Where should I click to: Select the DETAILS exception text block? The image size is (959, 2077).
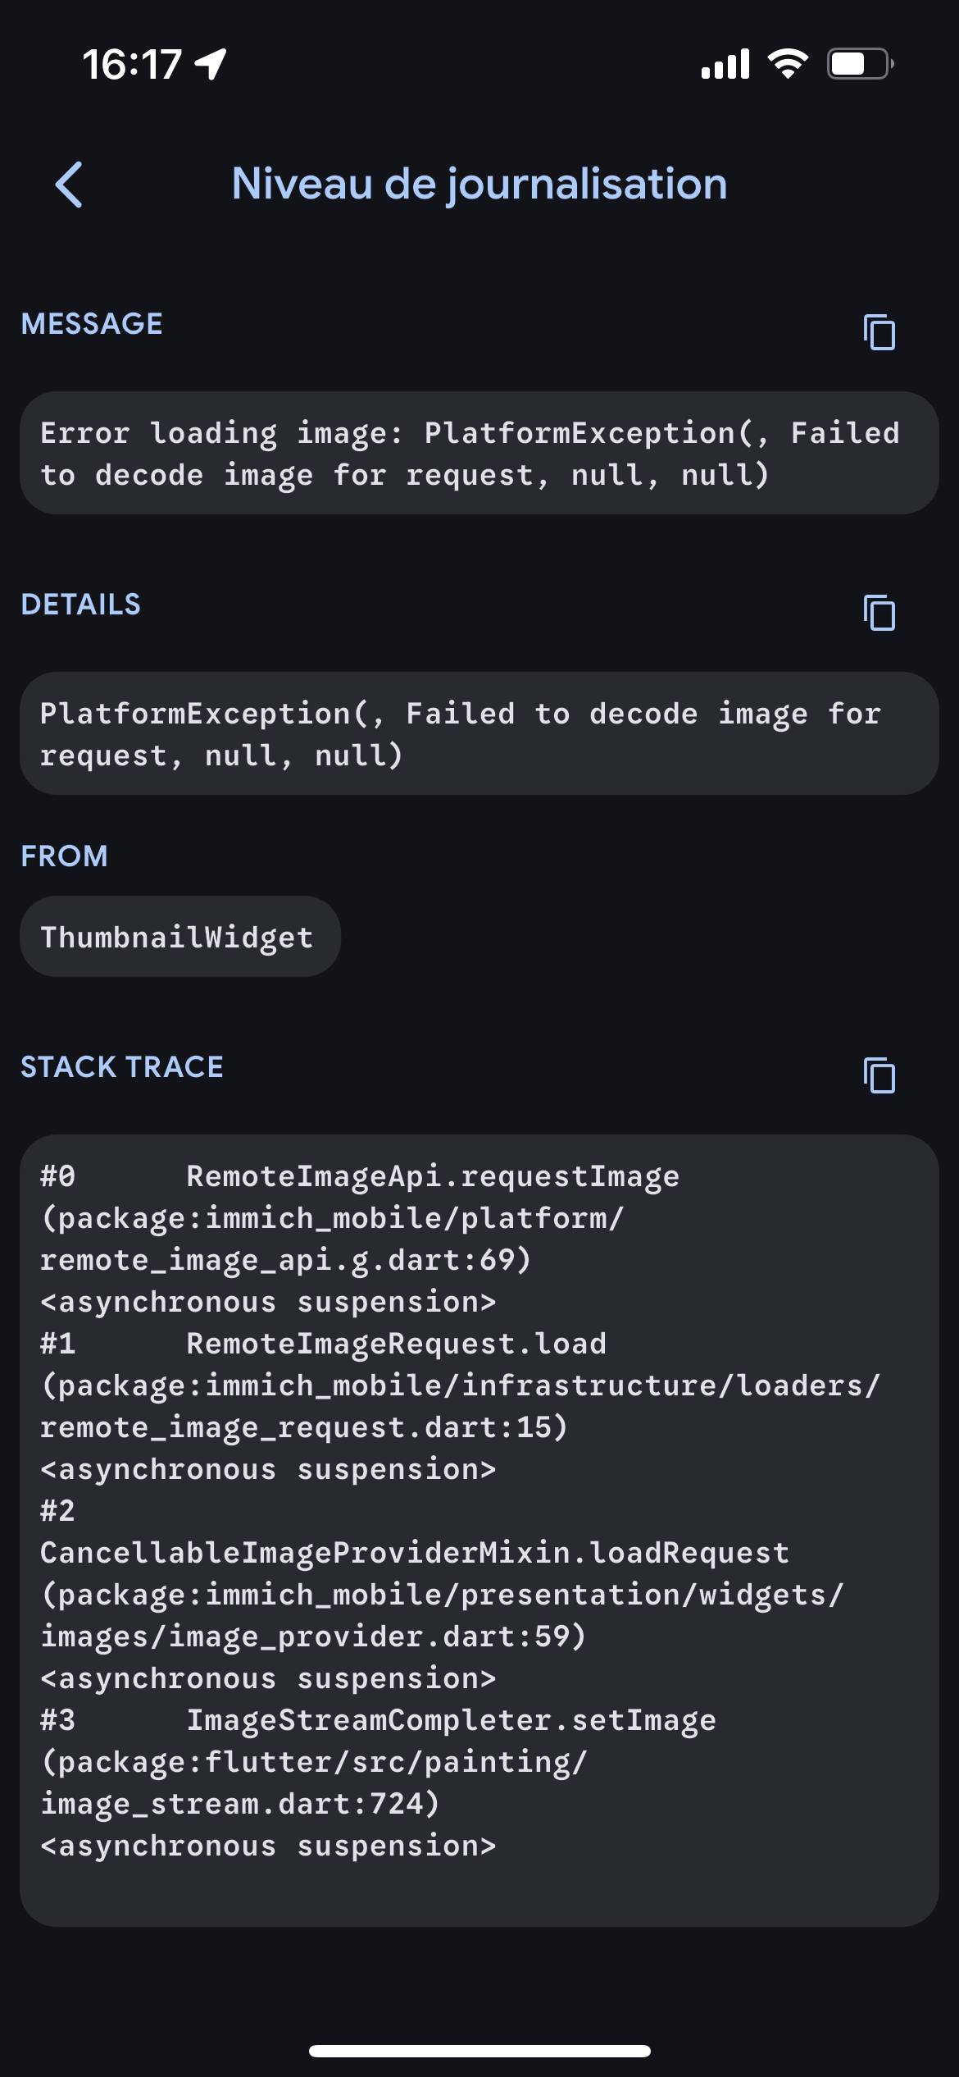(x=478, y=733)
